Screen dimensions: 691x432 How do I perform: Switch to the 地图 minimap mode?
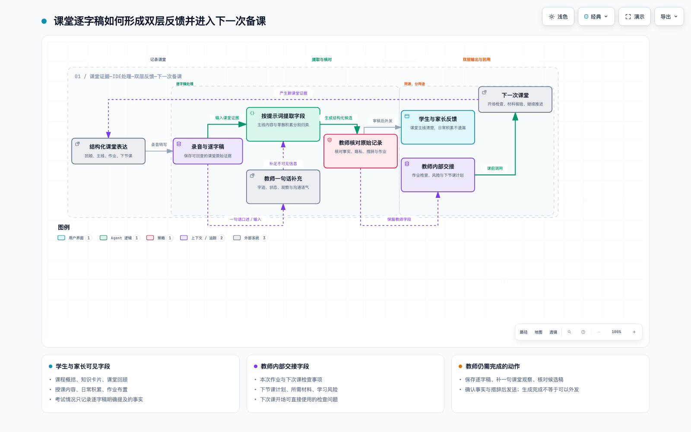coord(538,332)
